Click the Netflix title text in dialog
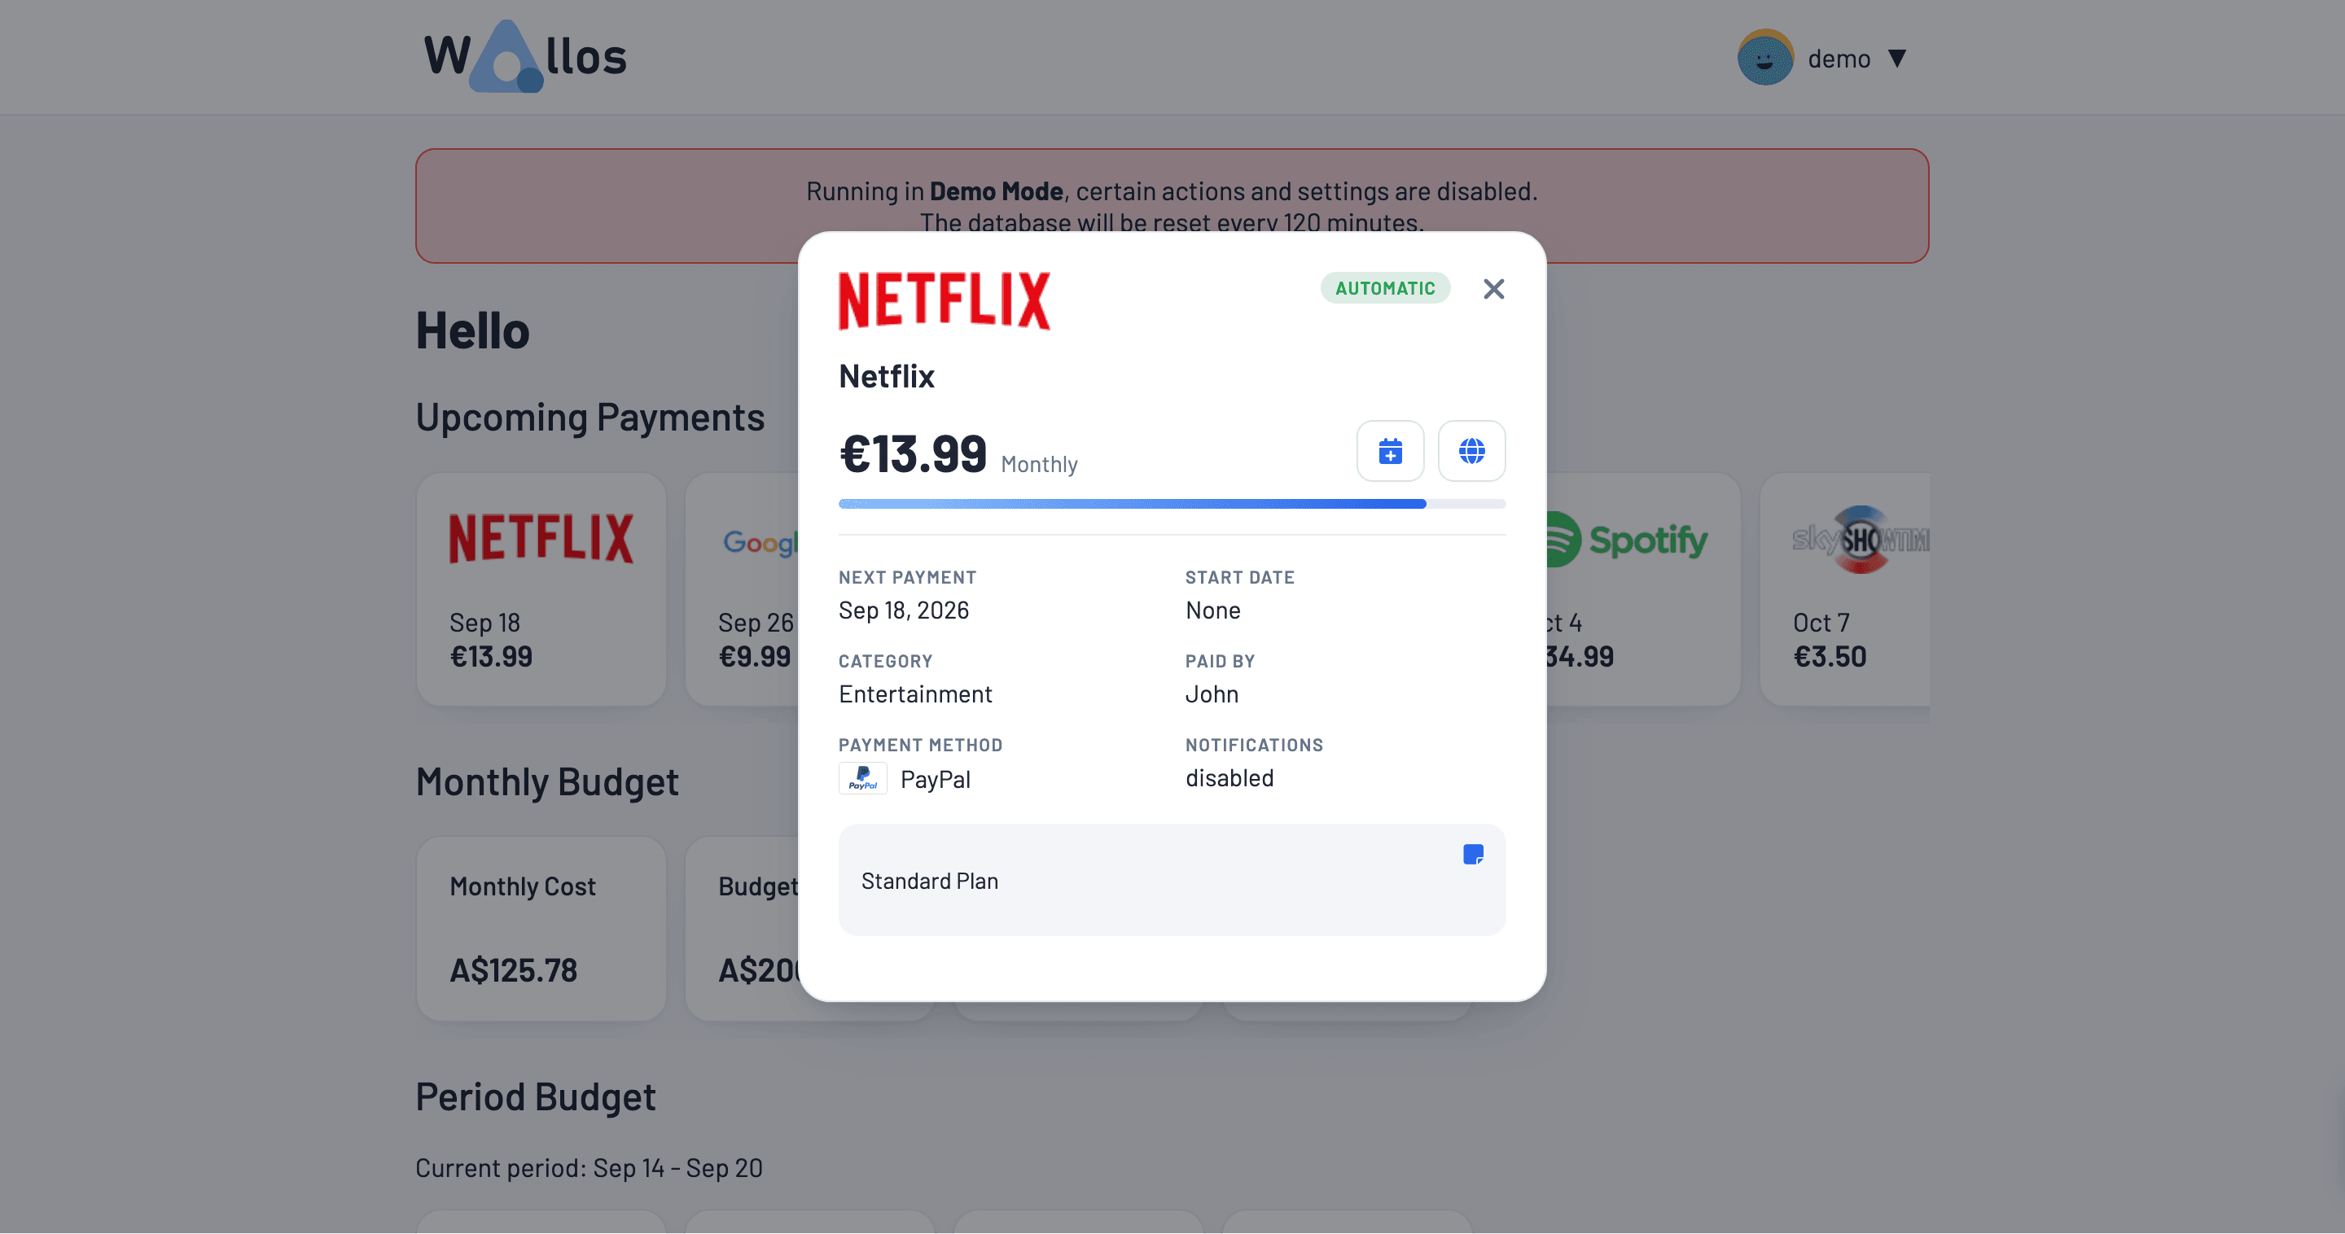Image resolution: width=2345 pixels, height=1234 pixels. tap(886, 377)
